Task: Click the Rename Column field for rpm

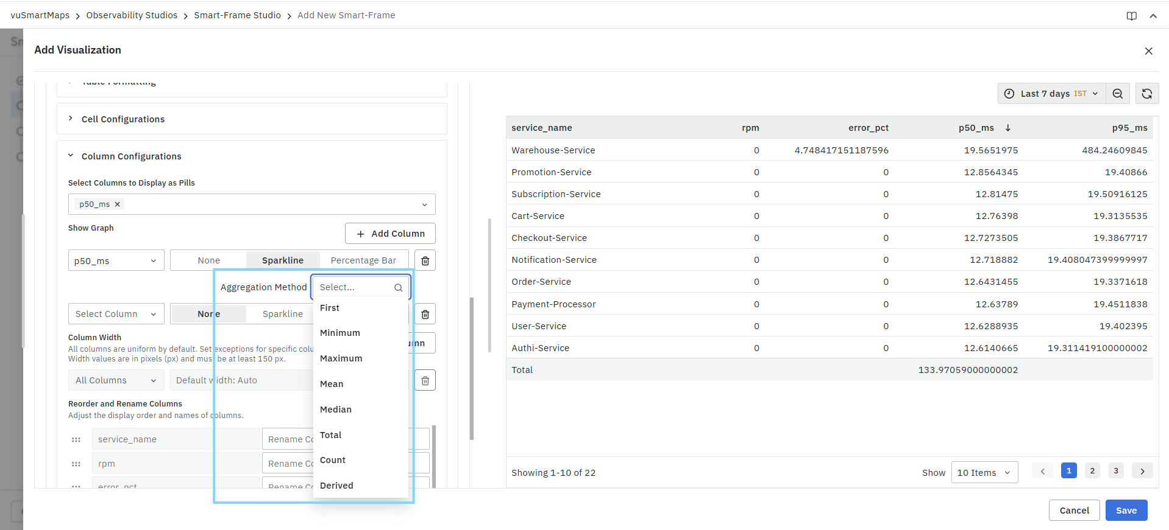Action: pos(288,464)
